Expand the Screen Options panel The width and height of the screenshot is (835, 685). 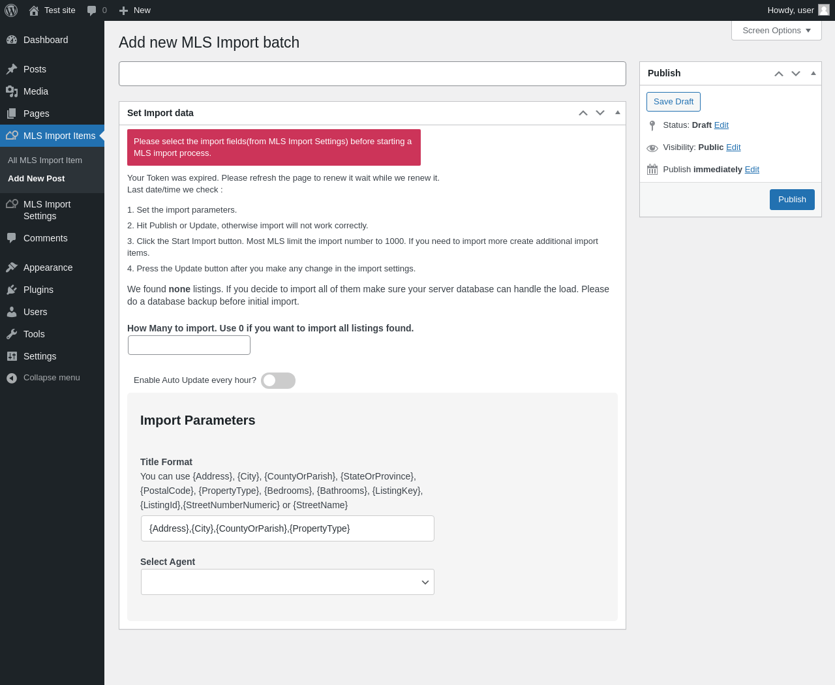pos(776,31)
